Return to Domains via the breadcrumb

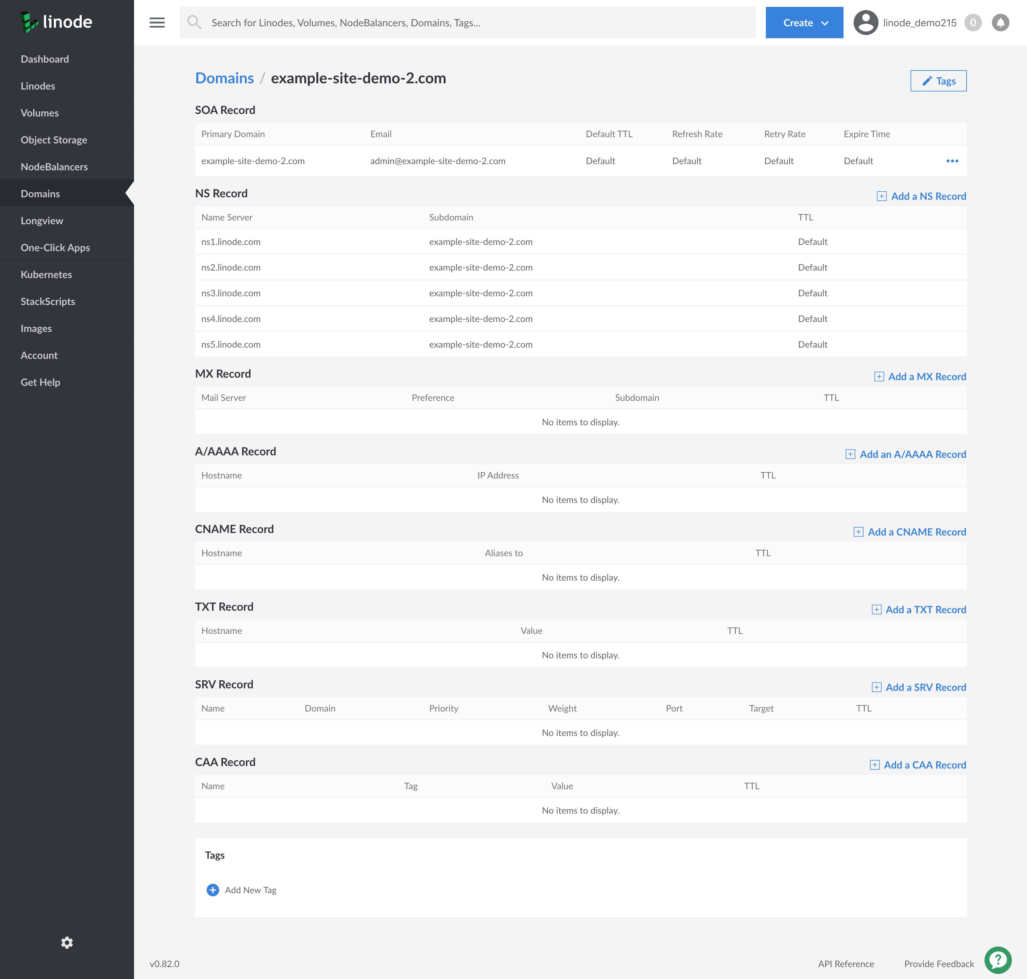(x=224, y=78)
